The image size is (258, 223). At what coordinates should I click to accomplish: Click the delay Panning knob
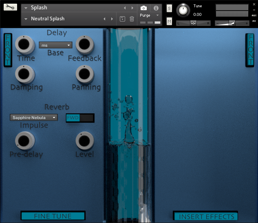pos(85,74)
